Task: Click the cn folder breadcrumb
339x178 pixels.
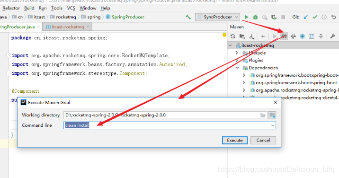Action: [18, 17]
